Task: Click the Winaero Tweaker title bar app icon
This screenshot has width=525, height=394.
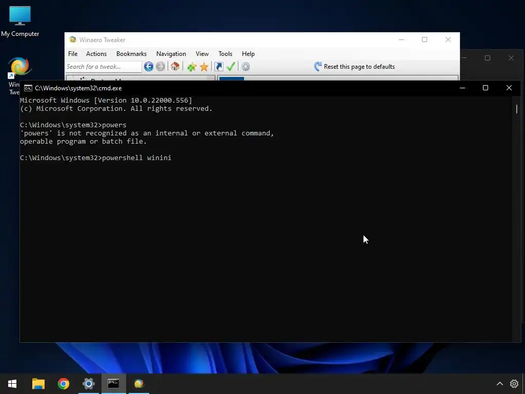Action: tap(72, 40)
